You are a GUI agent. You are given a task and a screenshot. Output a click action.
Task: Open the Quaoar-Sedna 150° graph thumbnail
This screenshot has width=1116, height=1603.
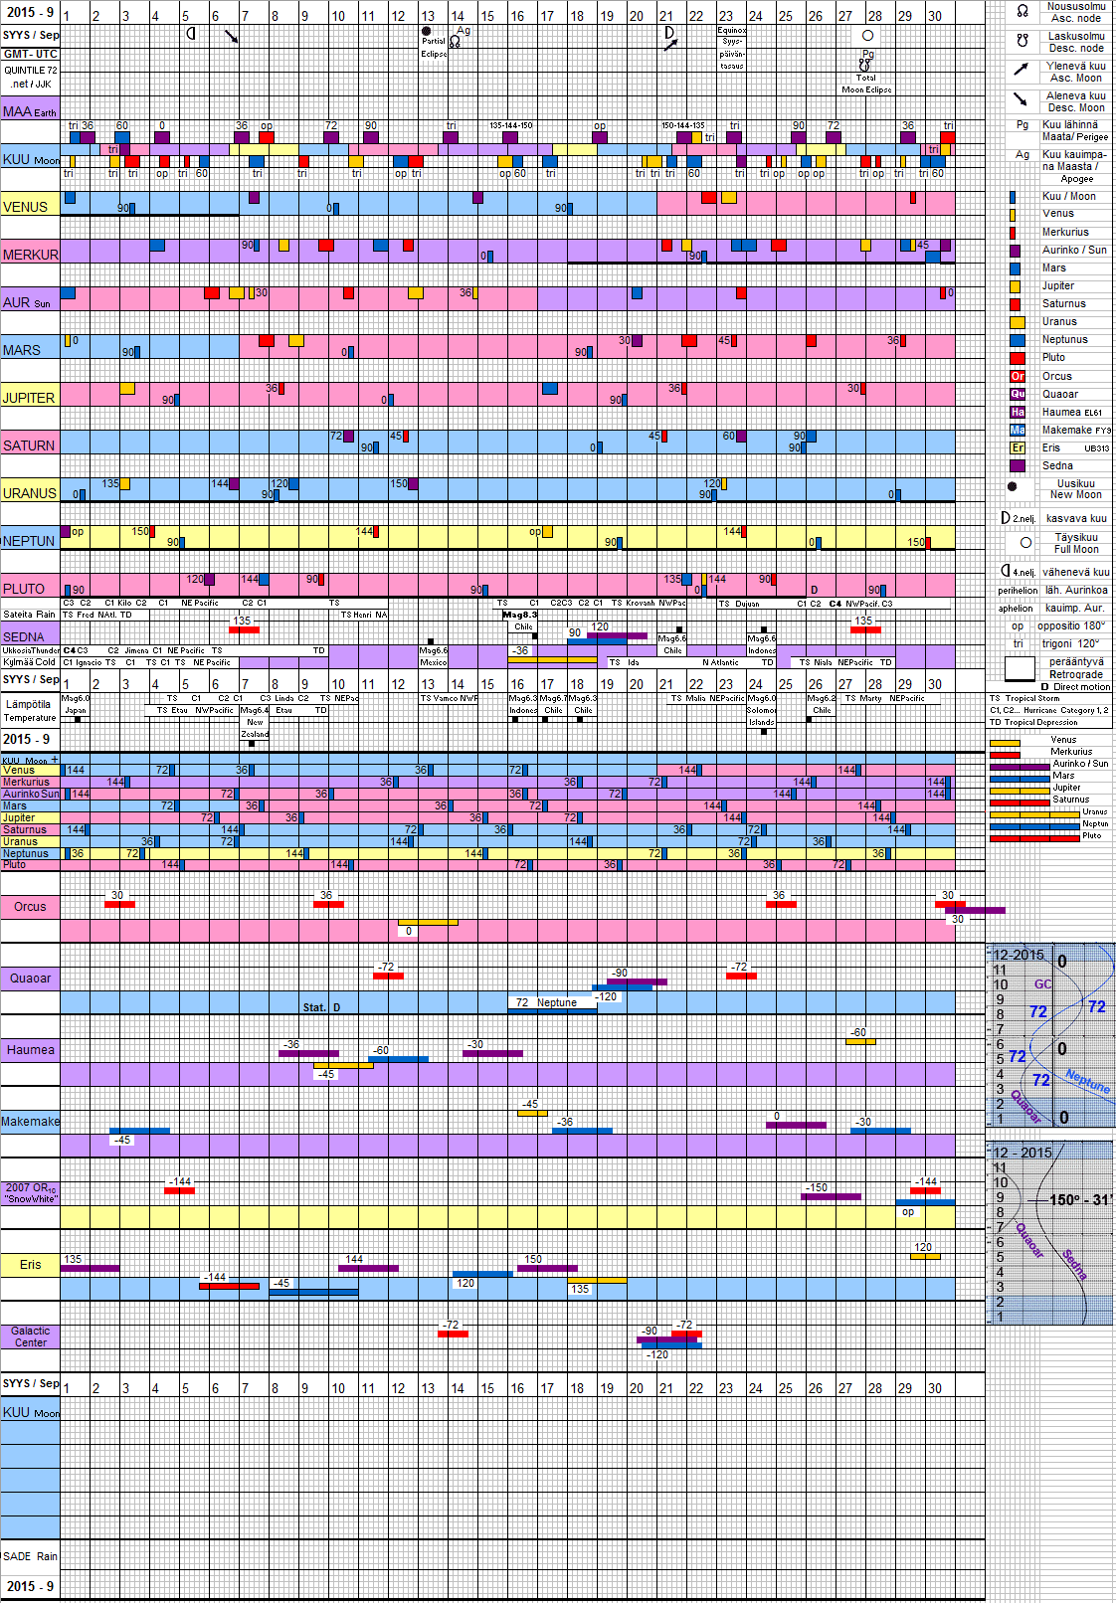(1050, 1232)
